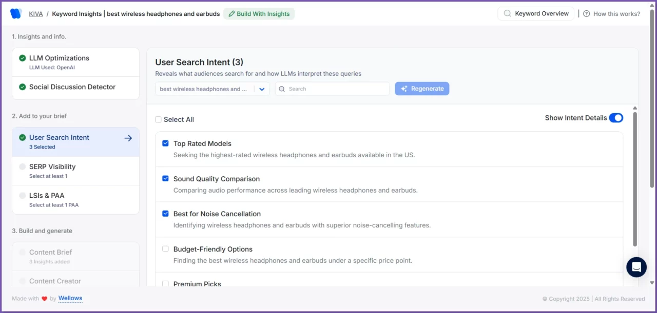Open the keyword selection dropdown
Image resolution: width=657 pixels, height=313 pixels.
pos(262,89)
